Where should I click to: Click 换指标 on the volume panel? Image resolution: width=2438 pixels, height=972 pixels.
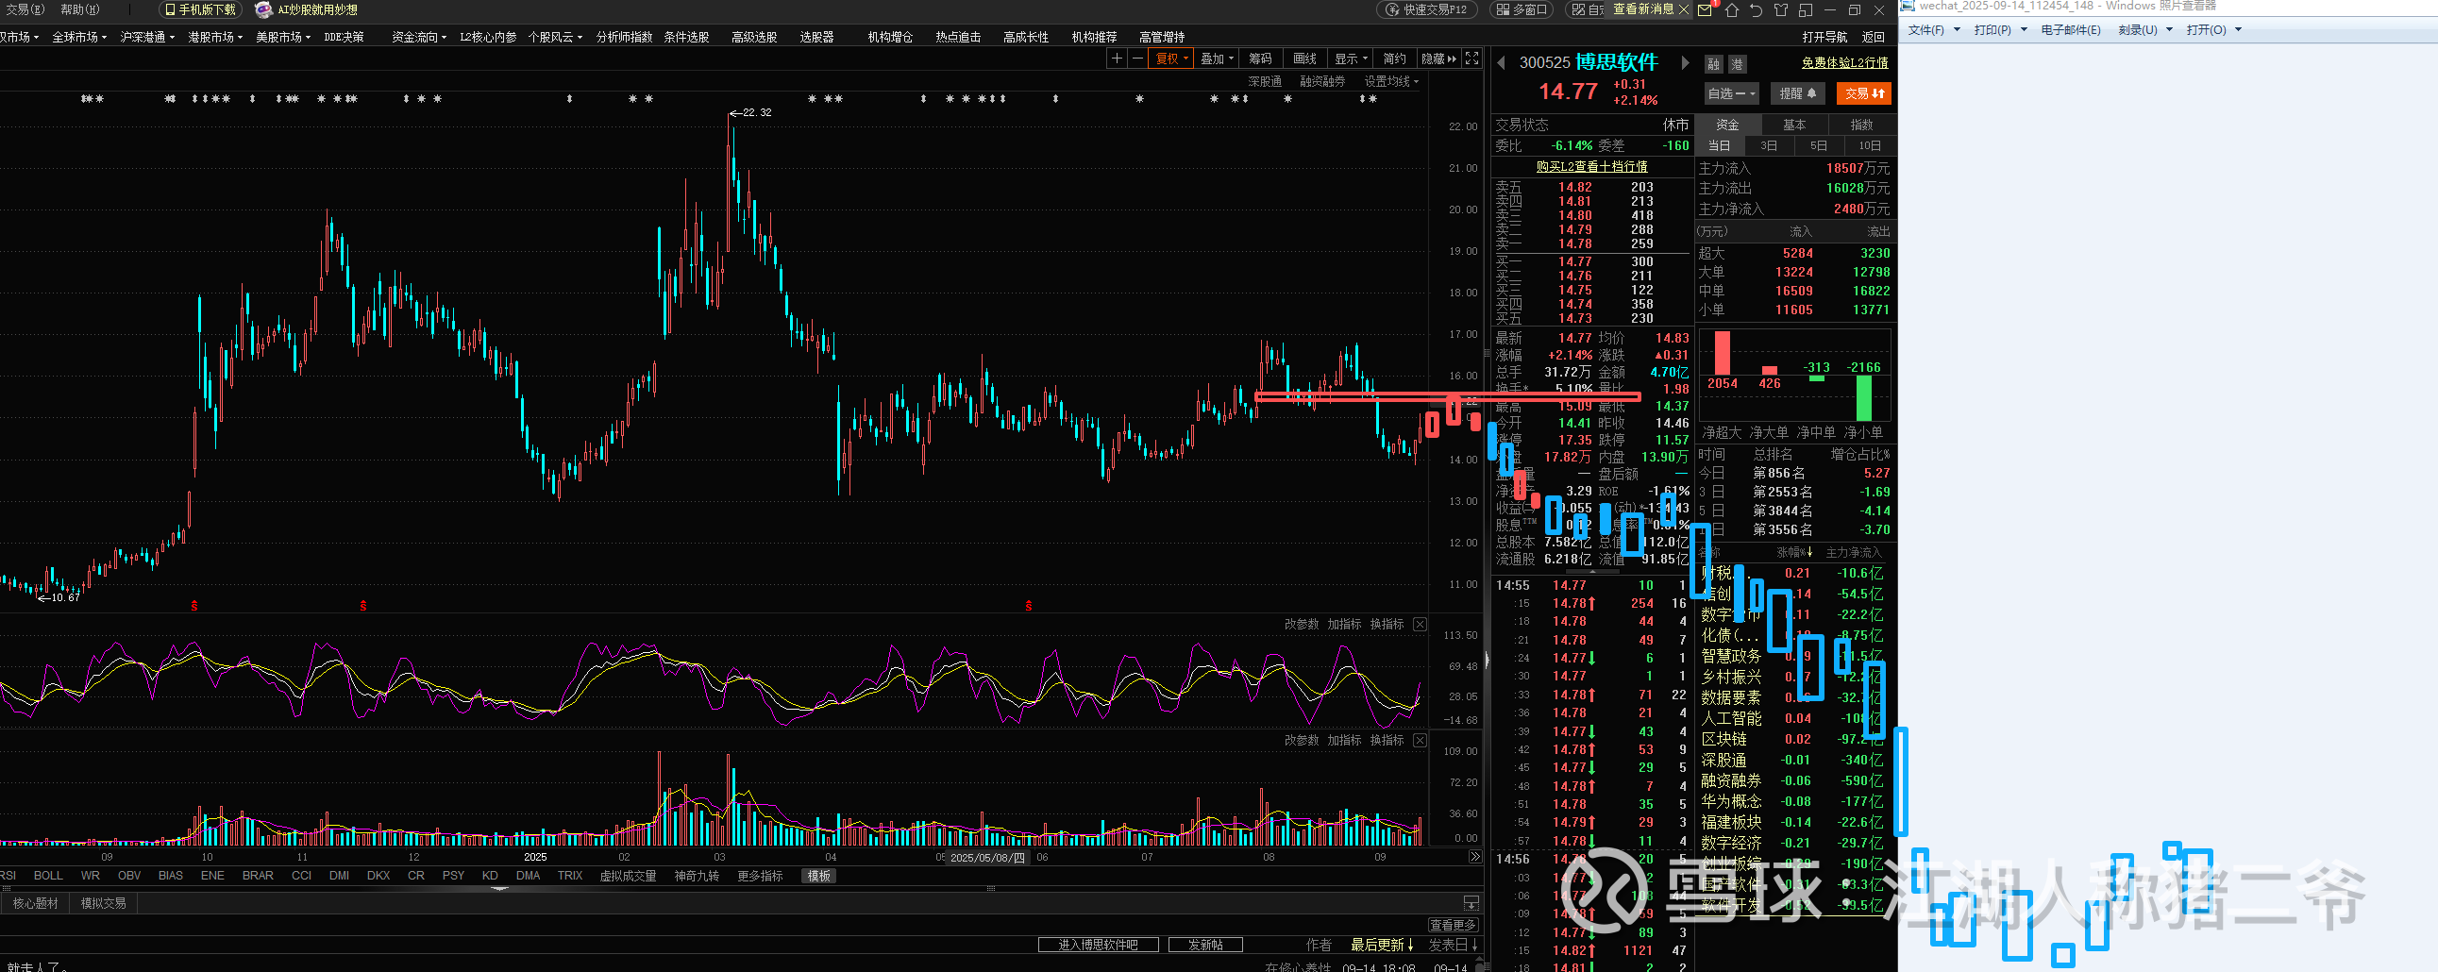(1387, 740)
